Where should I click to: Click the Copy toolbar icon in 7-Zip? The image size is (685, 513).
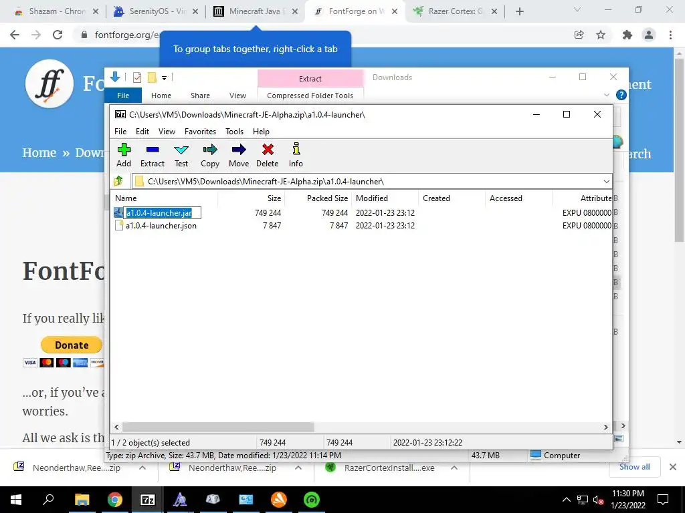209,155
